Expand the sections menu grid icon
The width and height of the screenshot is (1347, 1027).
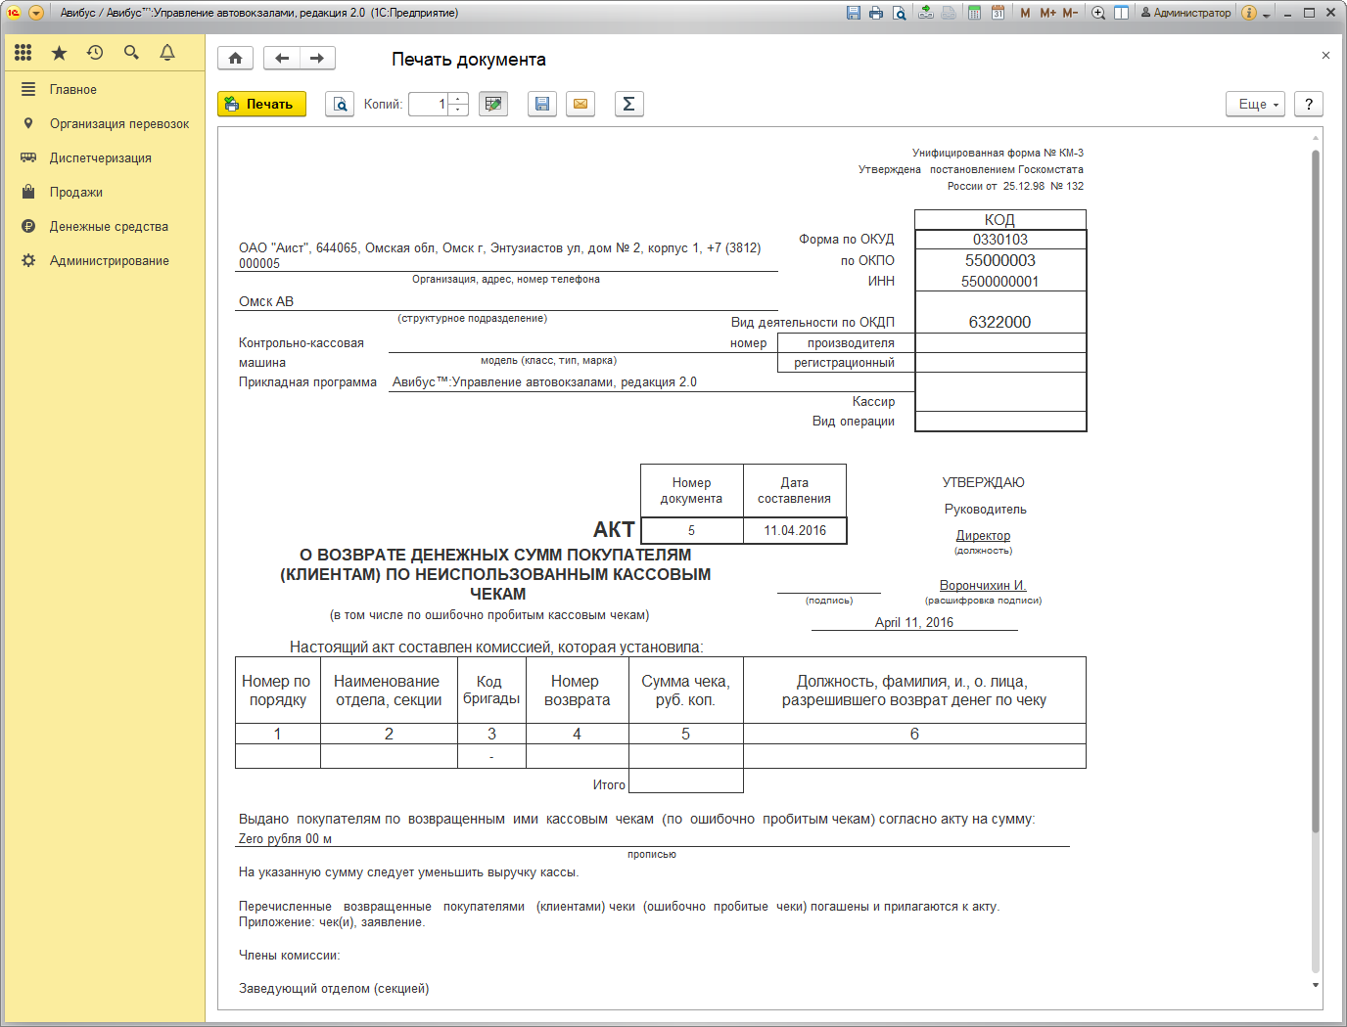[23, 53]
